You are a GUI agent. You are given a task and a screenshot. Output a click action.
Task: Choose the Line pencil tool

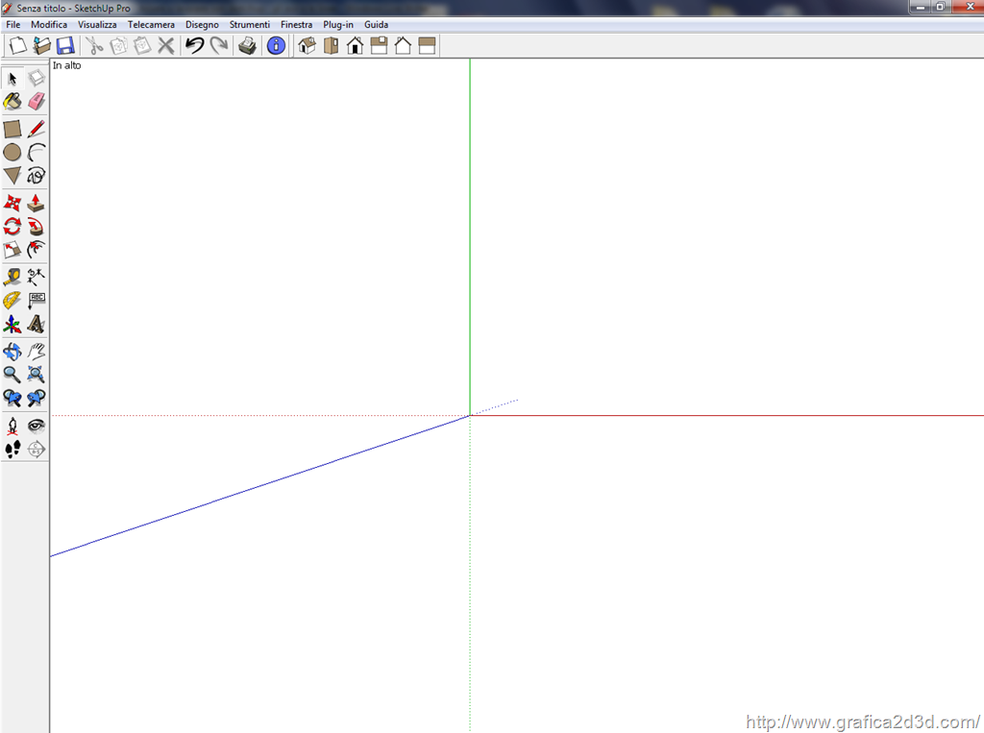click(x=37, y=129)
